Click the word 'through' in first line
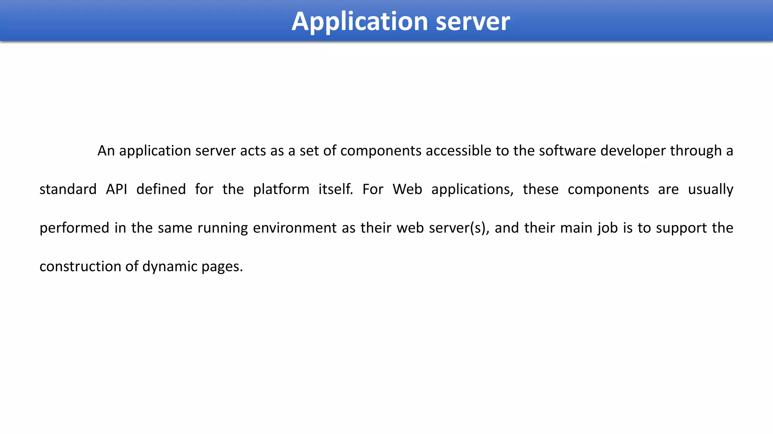Screen dimensions: 773x434 coord(696,151)
